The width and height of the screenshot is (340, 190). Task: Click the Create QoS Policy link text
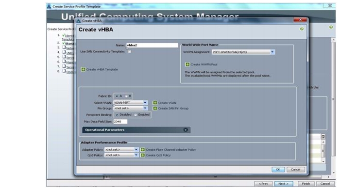[x=158, y=156]
